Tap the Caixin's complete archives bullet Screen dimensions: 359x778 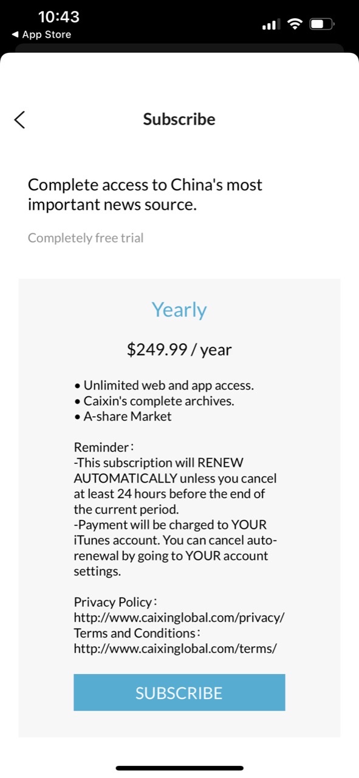pos(154,401)
